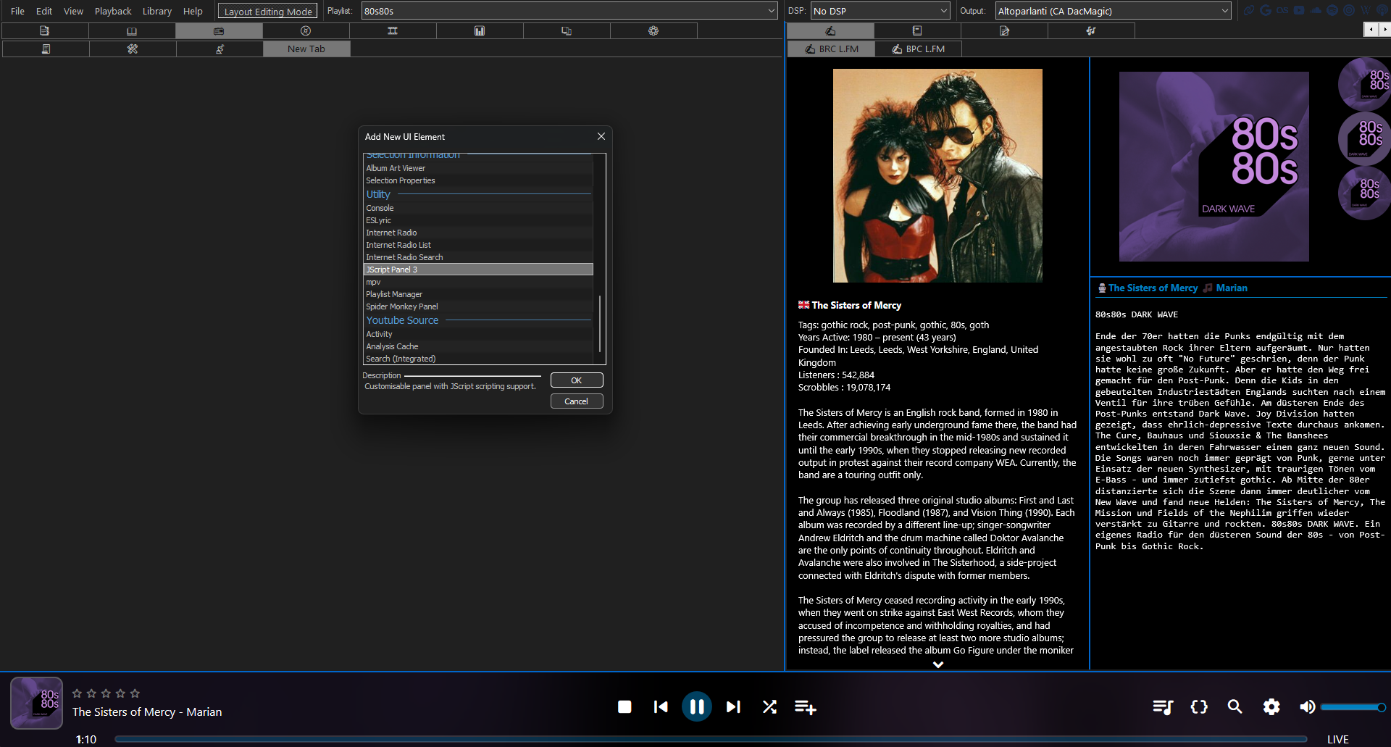Pause the playing track
This screenshot has height=747, width=1391.
[697, 706]
